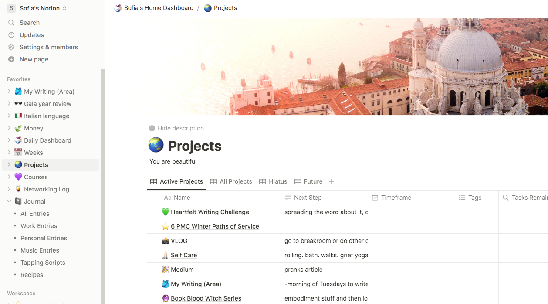Open Tapping Scripts under Journal

click(43, 263)
